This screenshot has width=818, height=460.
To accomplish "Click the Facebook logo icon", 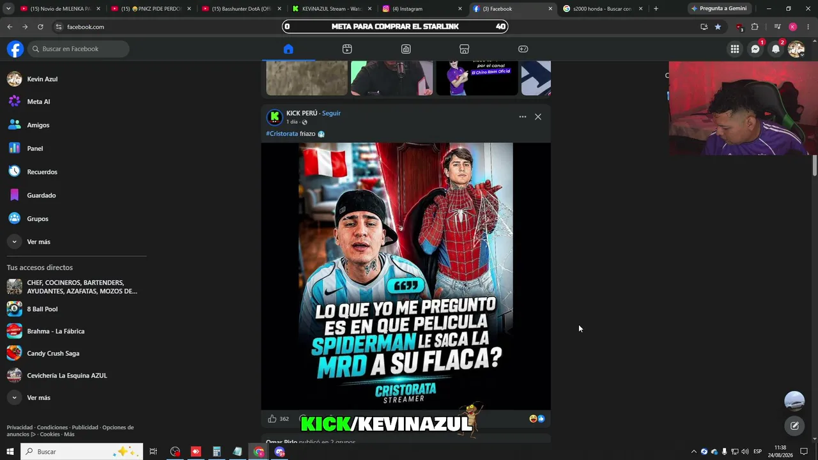I will [15, 49].
